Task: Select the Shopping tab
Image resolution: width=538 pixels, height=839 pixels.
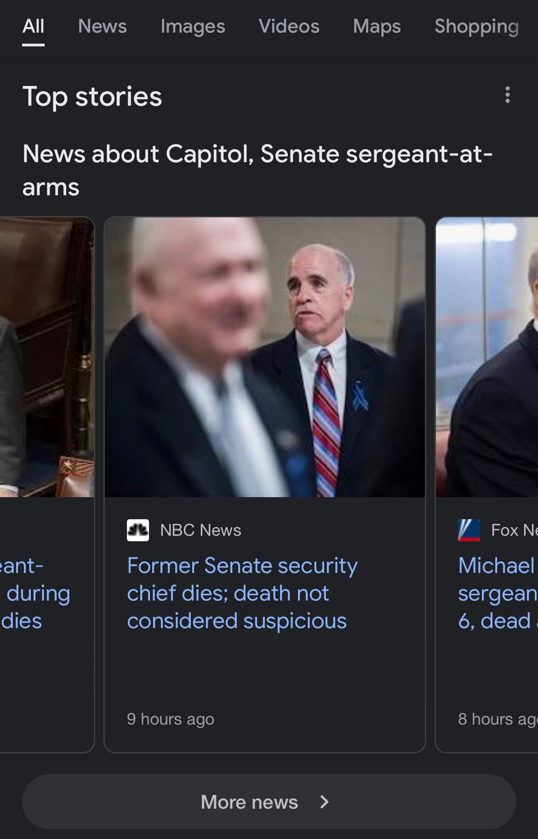Action: [476, 27]
